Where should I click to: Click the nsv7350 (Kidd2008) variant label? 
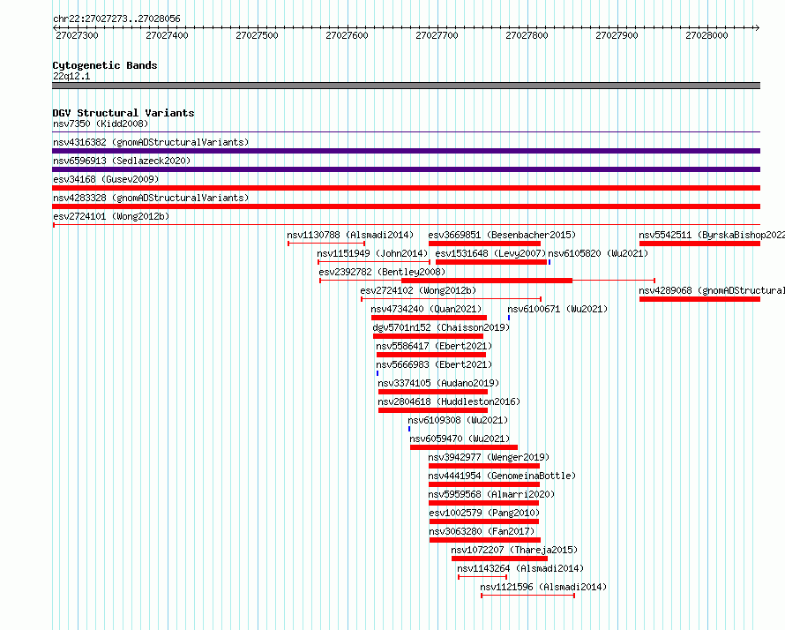tap(101, 124)
